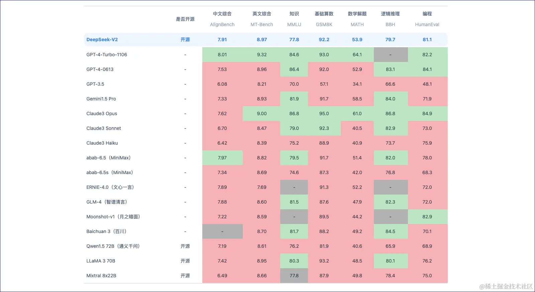Select the MATH column header
535x292 pixels.
click(357, 24)
